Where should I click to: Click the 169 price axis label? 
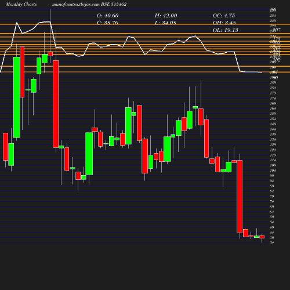273,103
